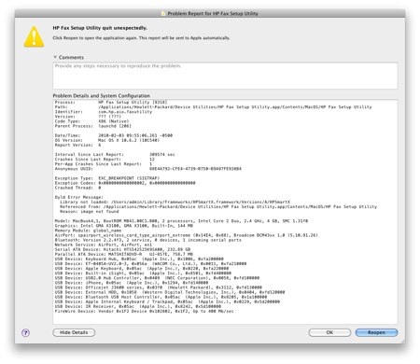Click the 'Network Service: AirPort' line
420x364 pixels.
pyautogui.click(x=104, y=245)
